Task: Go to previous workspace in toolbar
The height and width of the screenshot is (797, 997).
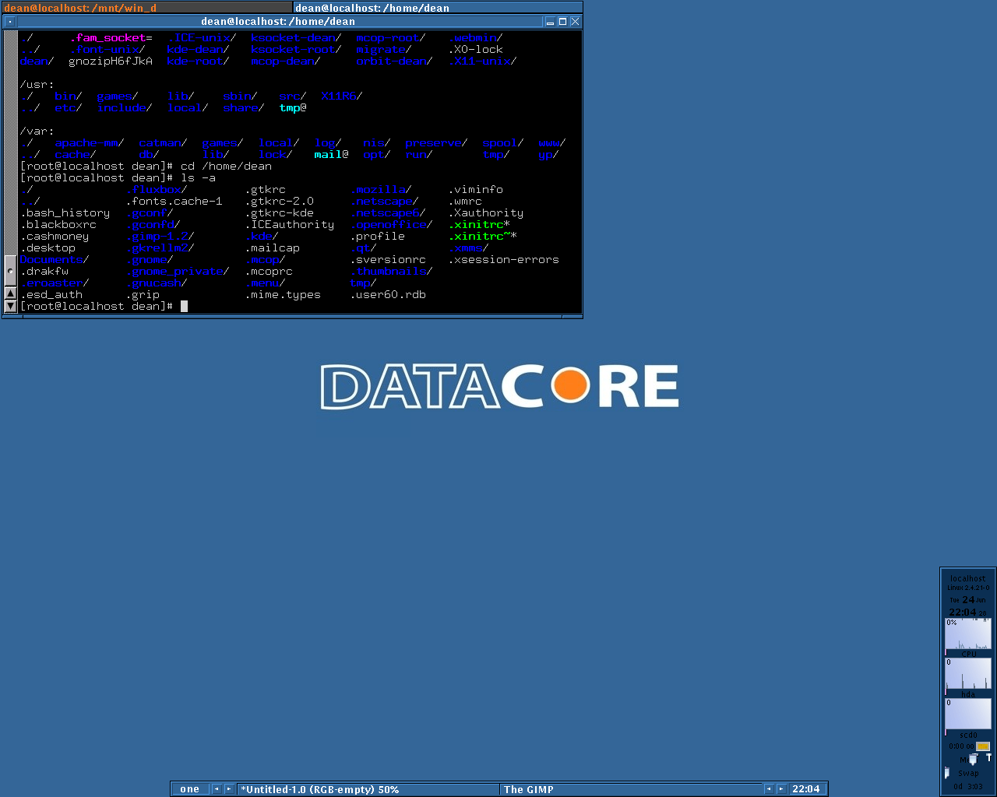Action: pyautogui.click(x=217, y=789)
